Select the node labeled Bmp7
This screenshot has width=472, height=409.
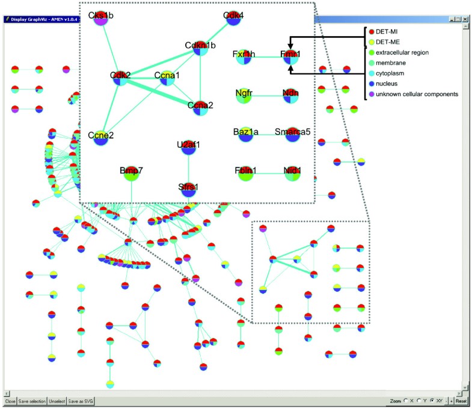point(131,174)
